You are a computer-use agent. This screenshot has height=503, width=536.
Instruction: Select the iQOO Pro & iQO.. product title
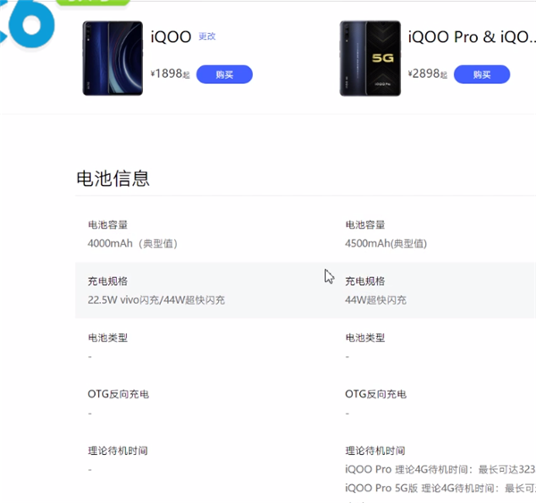coord(472,37)
